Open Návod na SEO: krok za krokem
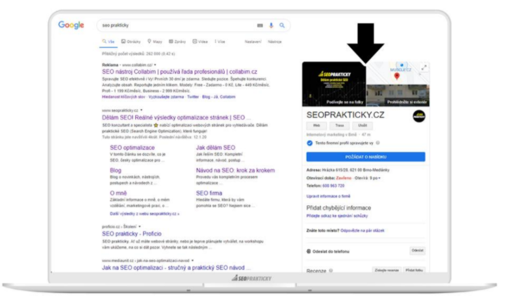The width and height of the screenshot is (506, 299). 235,171
